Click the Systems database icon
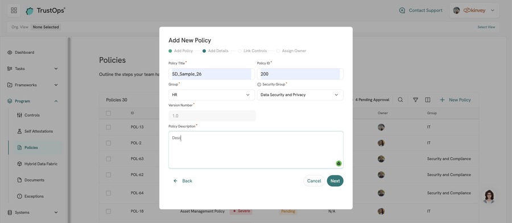 (10, 213)
